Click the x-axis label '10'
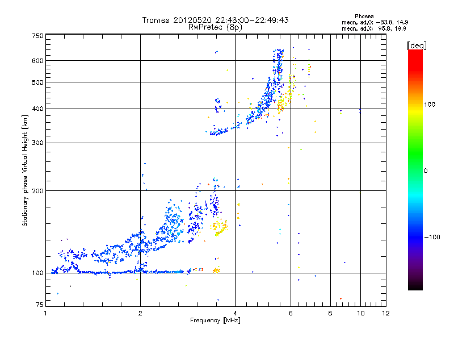 (360, 313)
